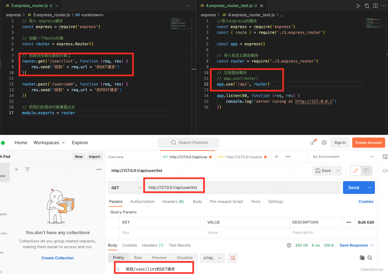The image size is (388, 274).
Task: Add a new request tab with plus
Action: point(277,157)
